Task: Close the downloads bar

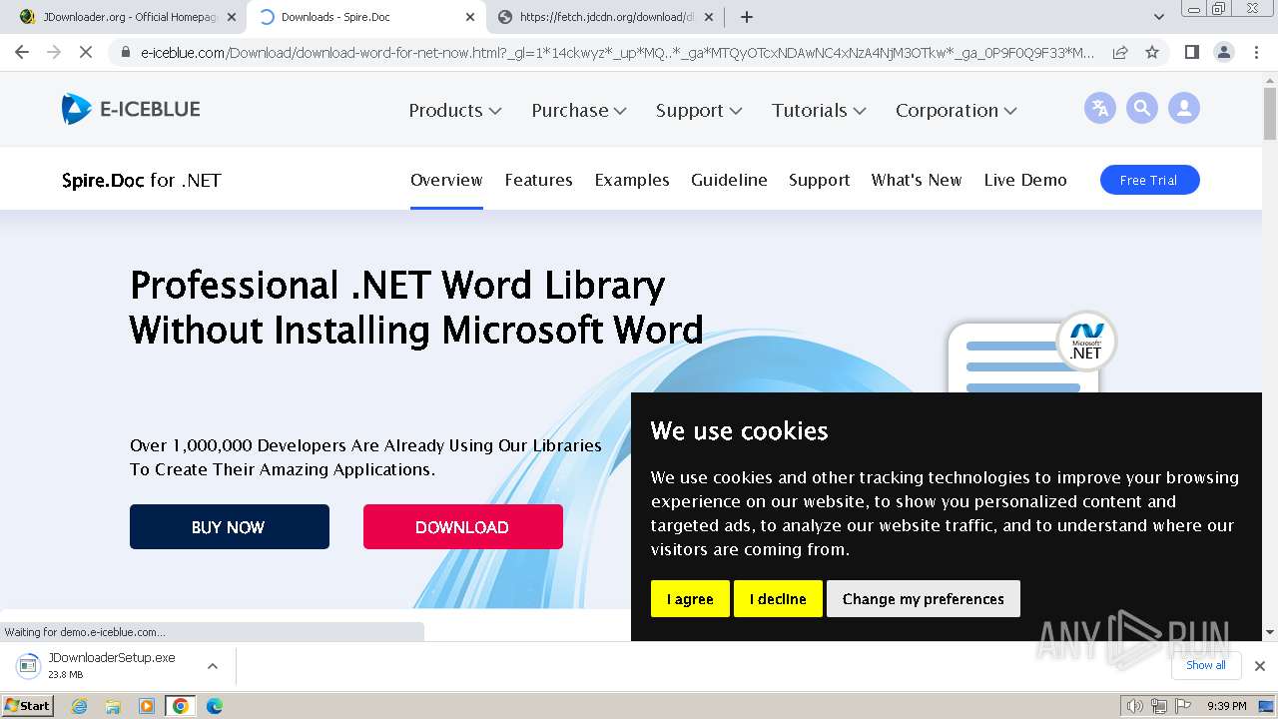Action: pyautogui.click(x=1259, y=666)
